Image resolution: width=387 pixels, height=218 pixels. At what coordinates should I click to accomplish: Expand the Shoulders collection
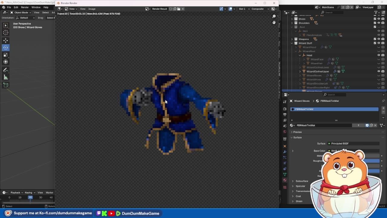tap(292, 23)
